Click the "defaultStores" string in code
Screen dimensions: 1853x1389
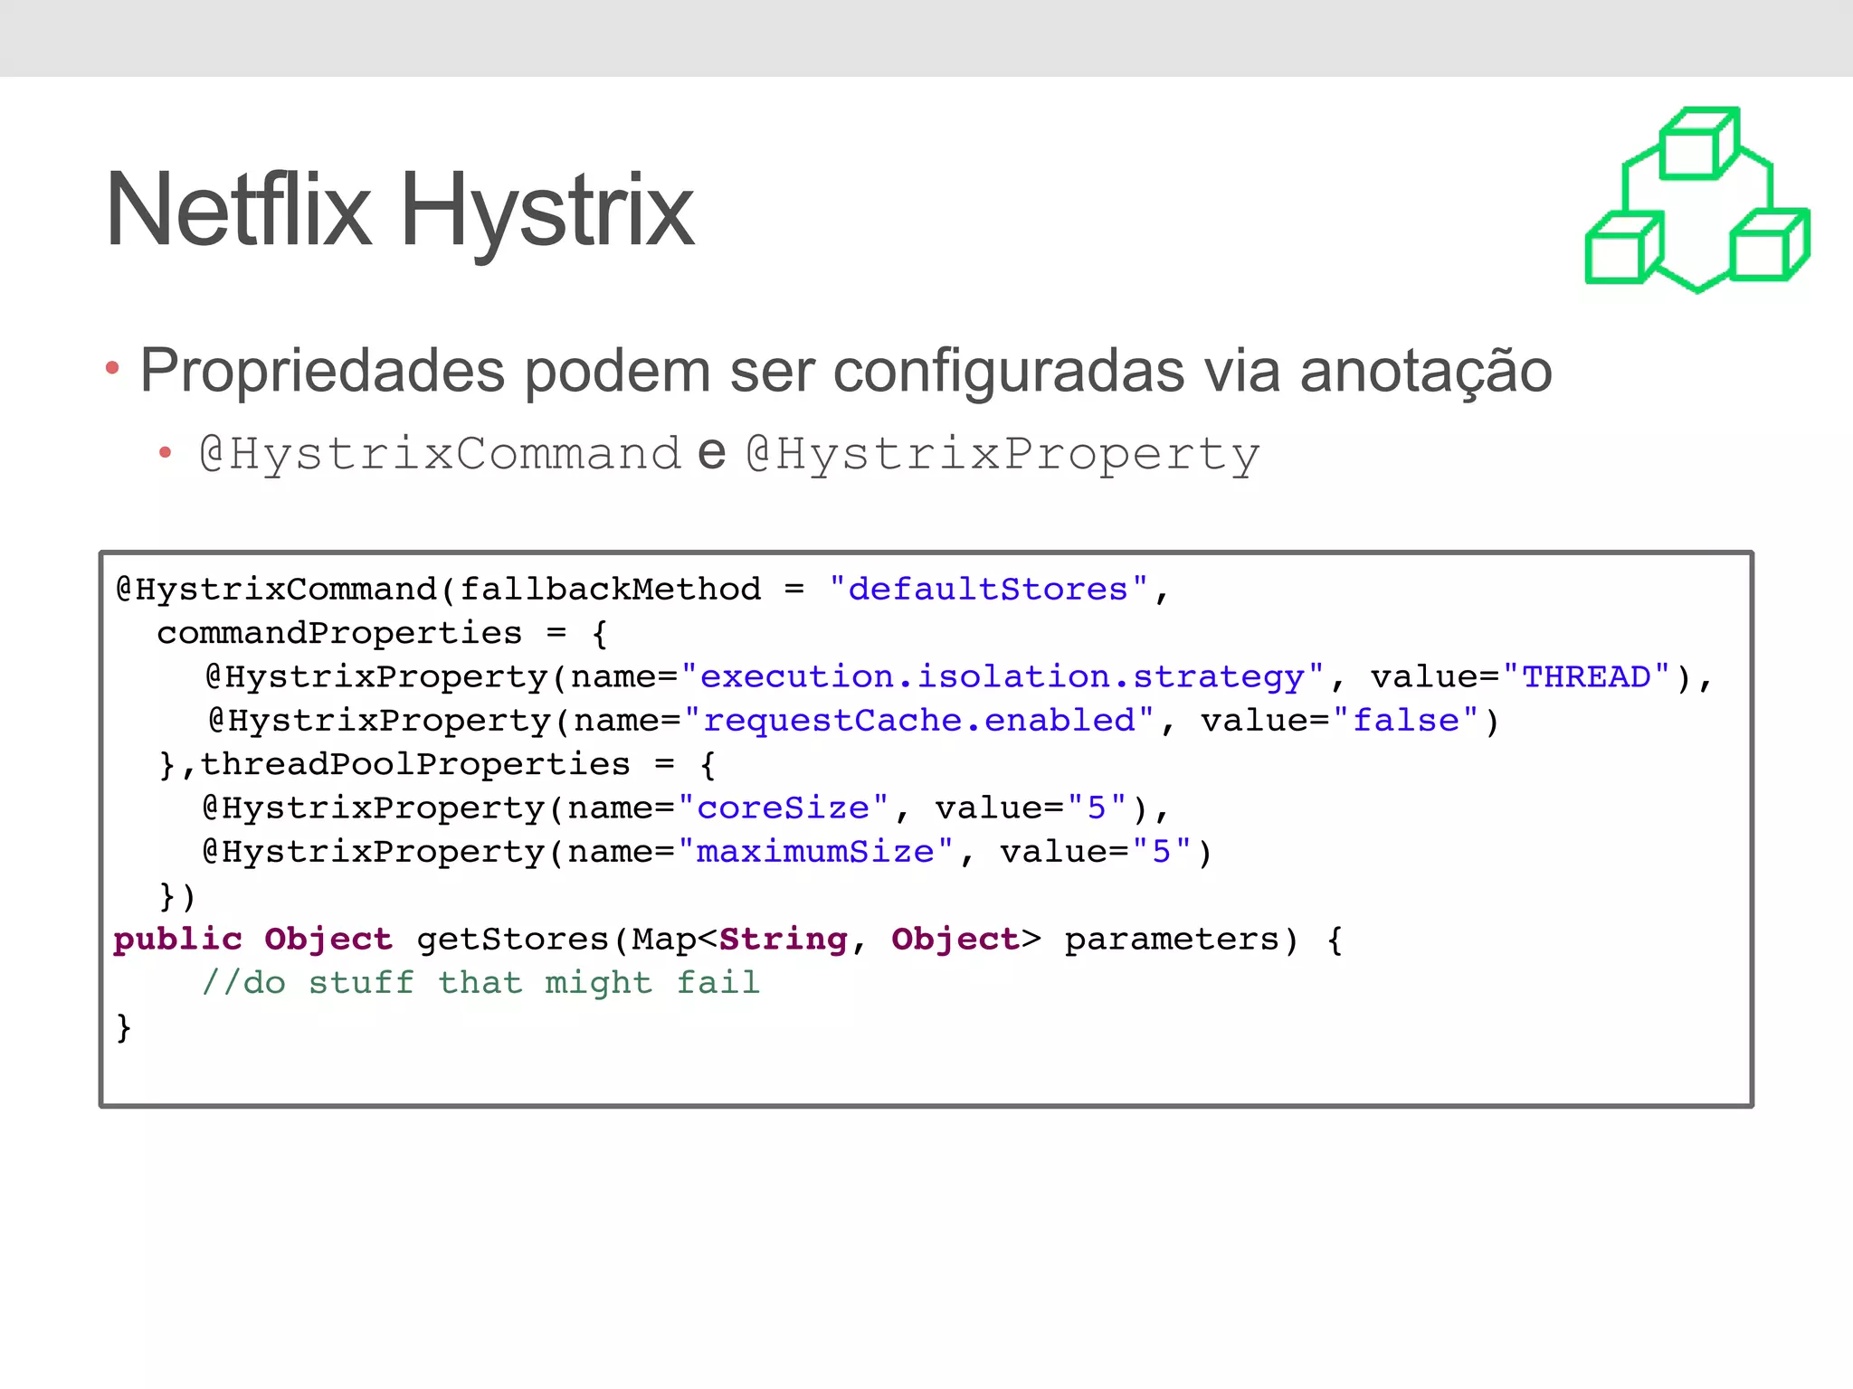(x=988, y=590)
